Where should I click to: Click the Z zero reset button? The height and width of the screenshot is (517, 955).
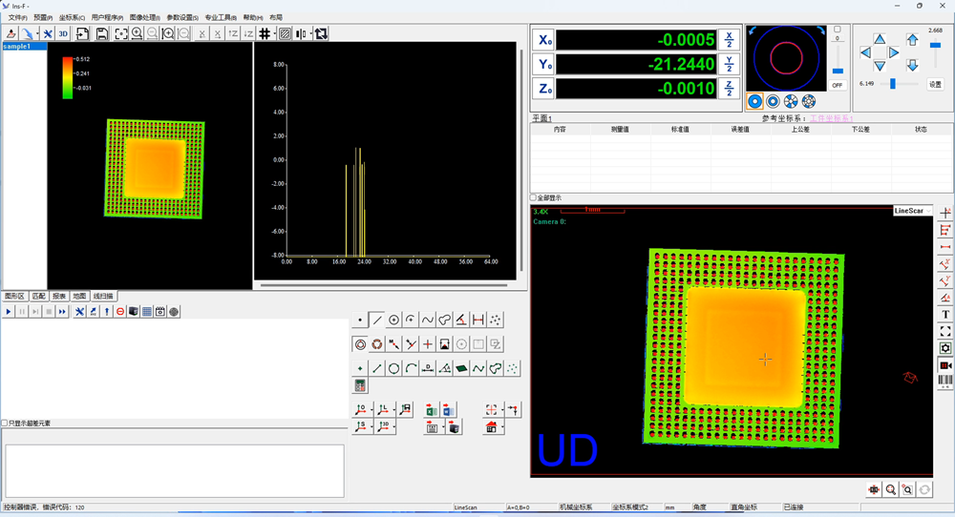point(544,89)
